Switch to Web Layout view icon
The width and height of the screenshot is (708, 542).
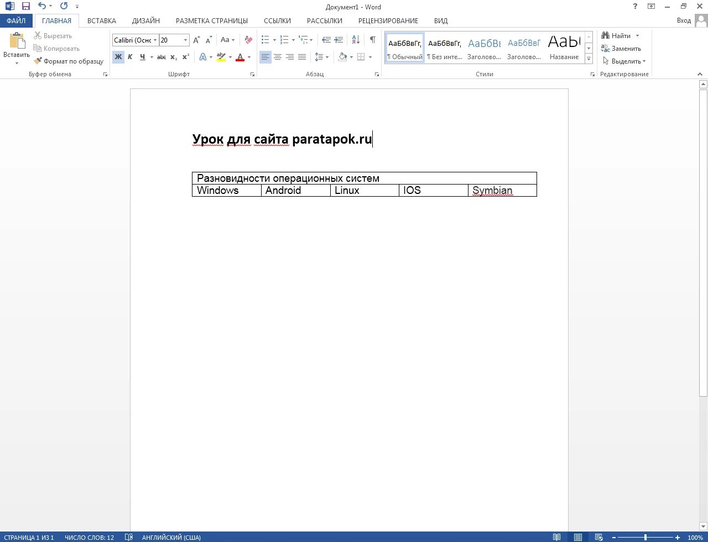click(x=598, y=537)
